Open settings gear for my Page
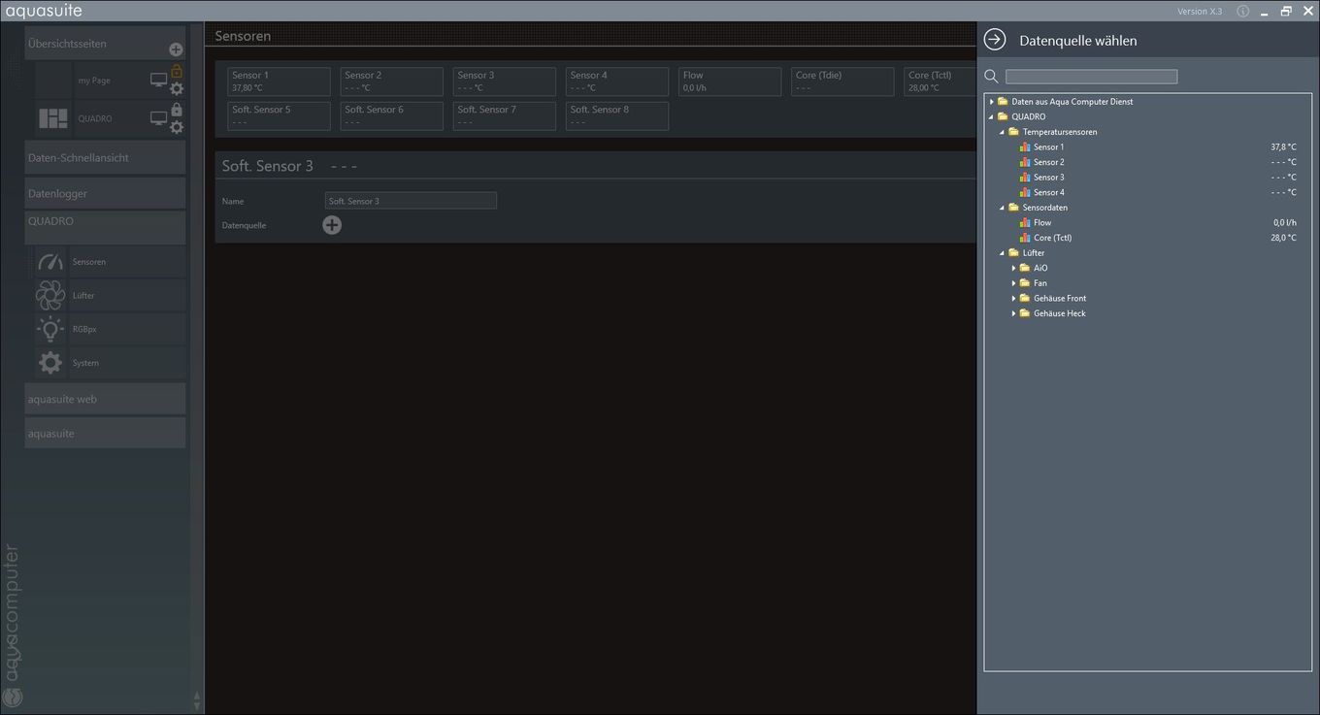 (177, 88)
